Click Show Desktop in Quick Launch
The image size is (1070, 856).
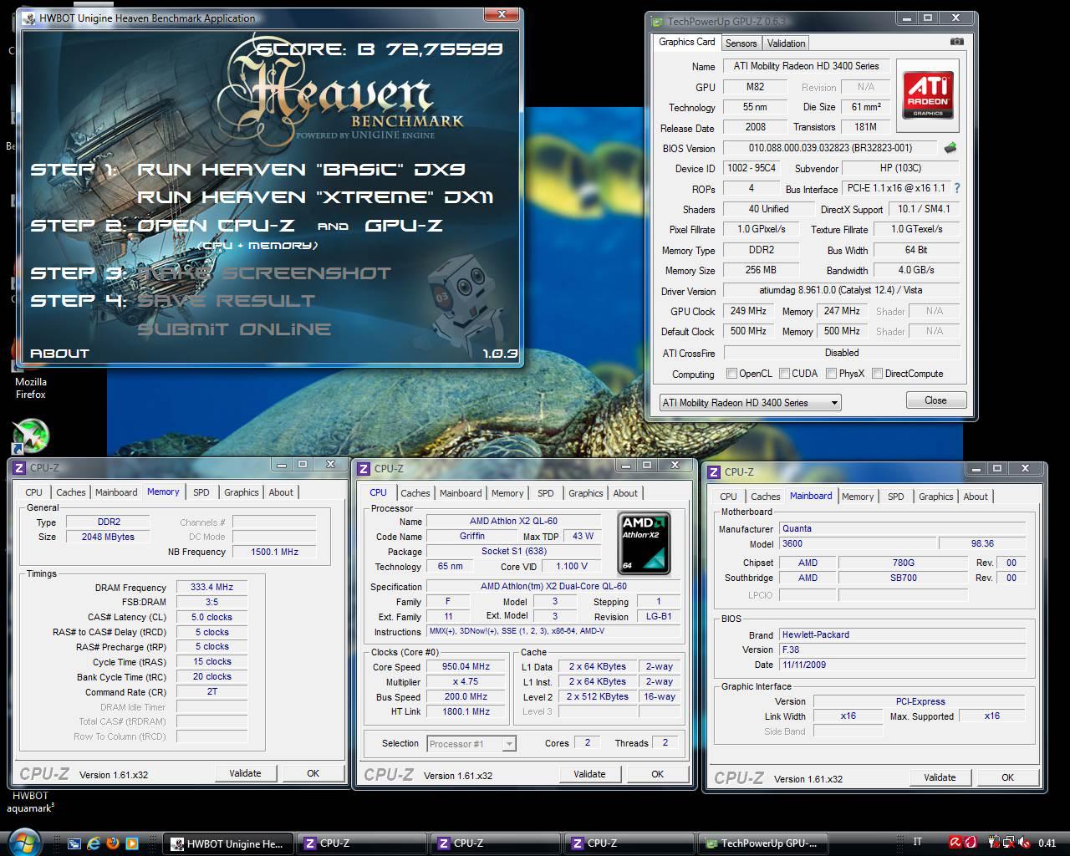click(x=74, y=843)
